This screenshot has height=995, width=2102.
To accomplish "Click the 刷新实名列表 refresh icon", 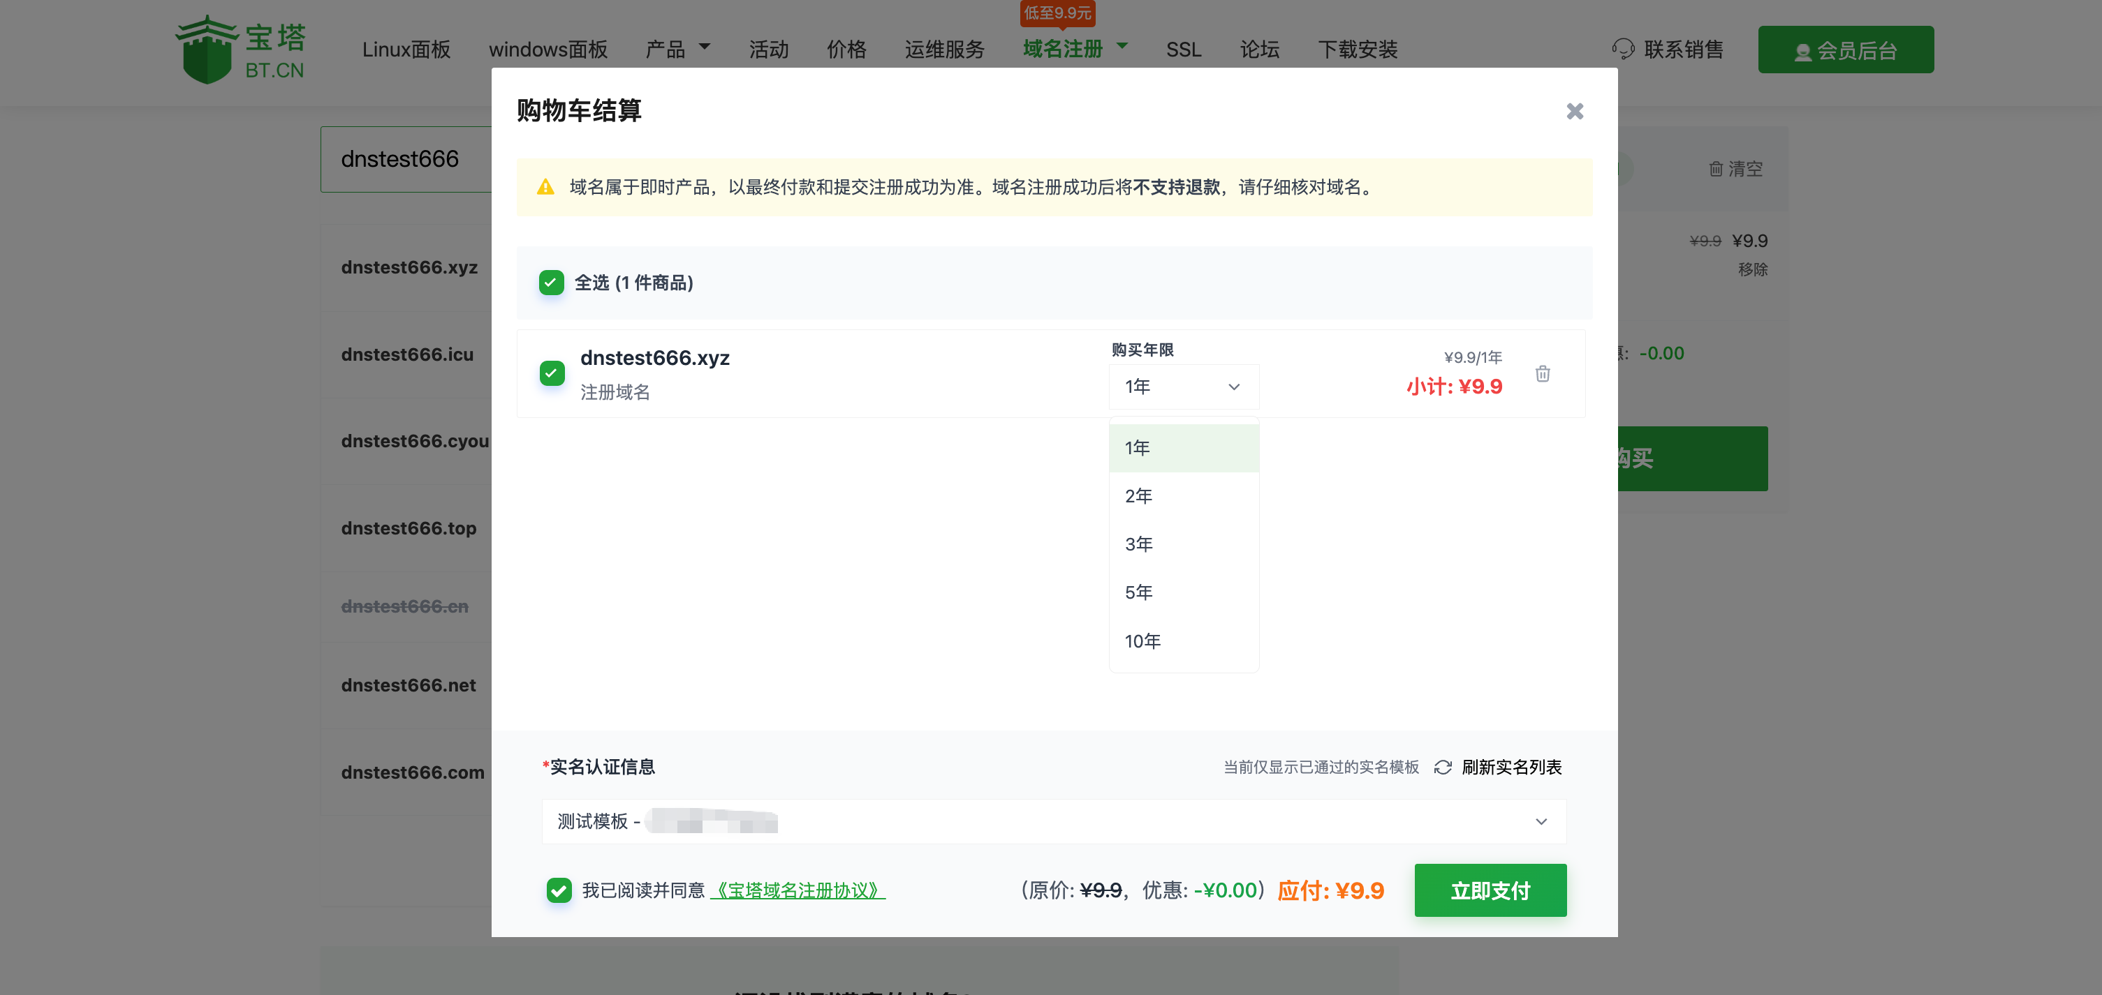I will 1443,768.
